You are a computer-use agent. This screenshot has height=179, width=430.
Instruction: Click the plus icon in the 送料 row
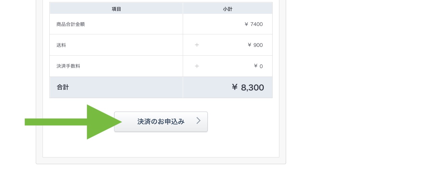coord(197,45)
